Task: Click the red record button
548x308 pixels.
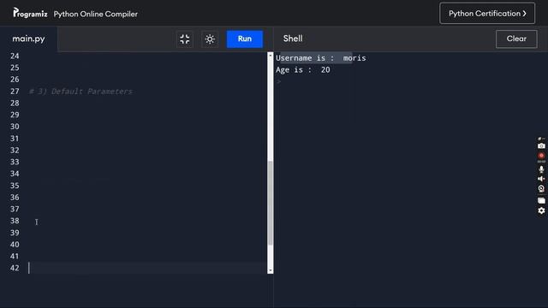Action: point(541,156)
